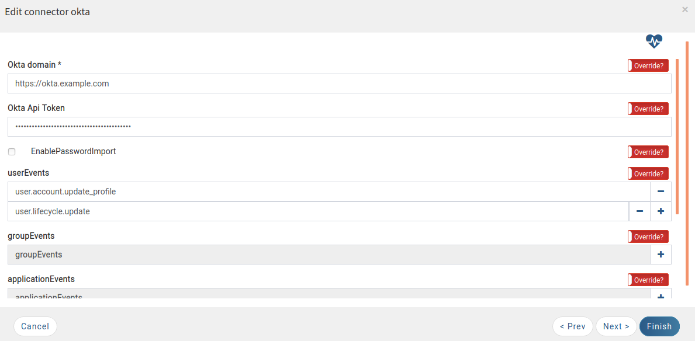The height and width of the screenshot is (341, 695).
Task: Cancel the connector editing
Action: coord(35,326)
